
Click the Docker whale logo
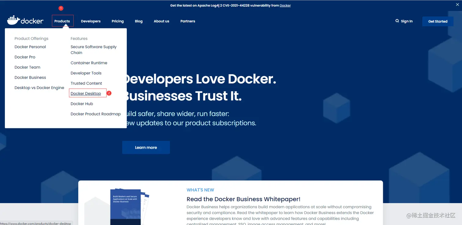point(25,21)
